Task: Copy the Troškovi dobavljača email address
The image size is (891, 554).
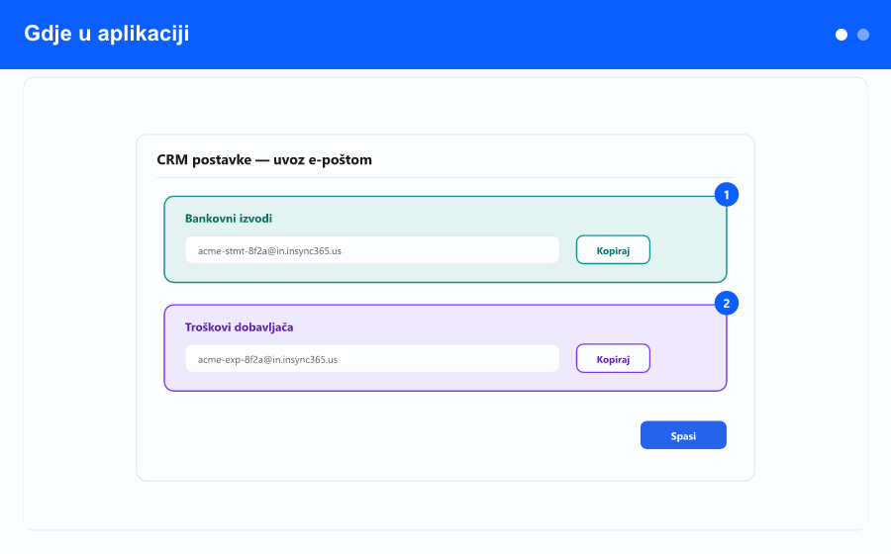Action: pyautogui.click(x=613, y=358)
